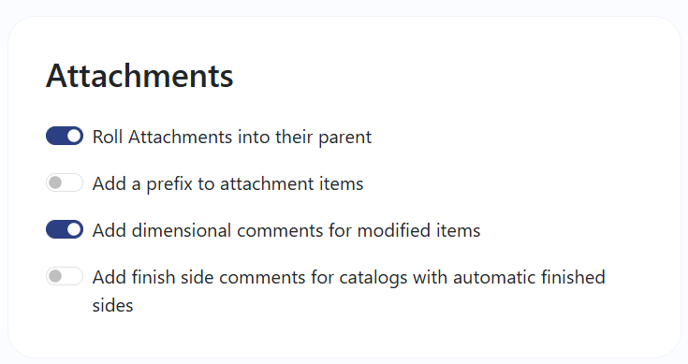Screen dimensions: 688x364
Task: Turn off dimensional comments for modified items
Action: pyautogui.click(x=65, y=229)
